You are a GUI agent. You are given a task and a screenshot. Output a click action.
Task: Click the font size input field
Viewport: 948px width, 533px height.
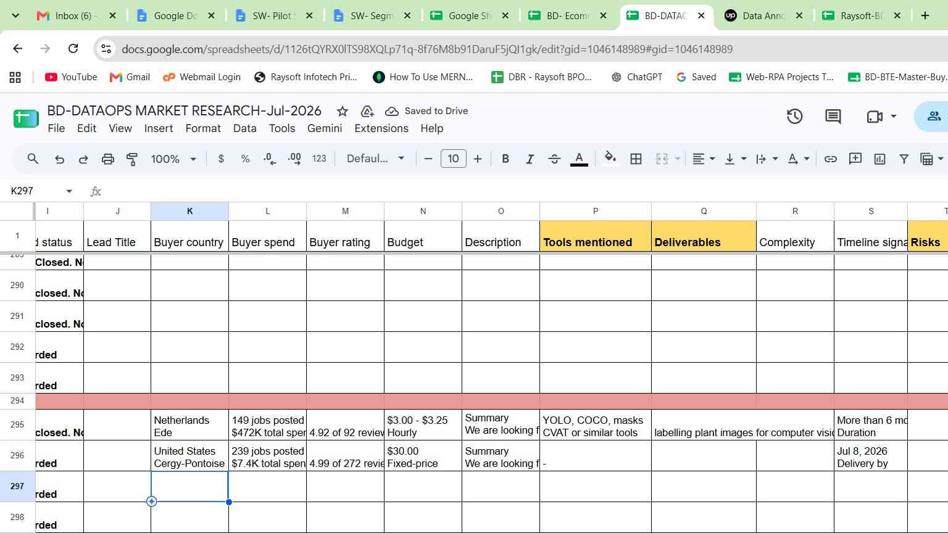pos(453,159)
